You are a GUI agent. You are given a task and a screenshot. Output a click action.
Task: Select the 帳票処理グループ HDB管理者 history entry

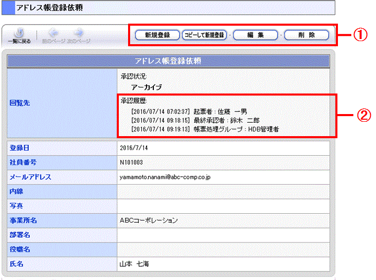pos(205,129)
